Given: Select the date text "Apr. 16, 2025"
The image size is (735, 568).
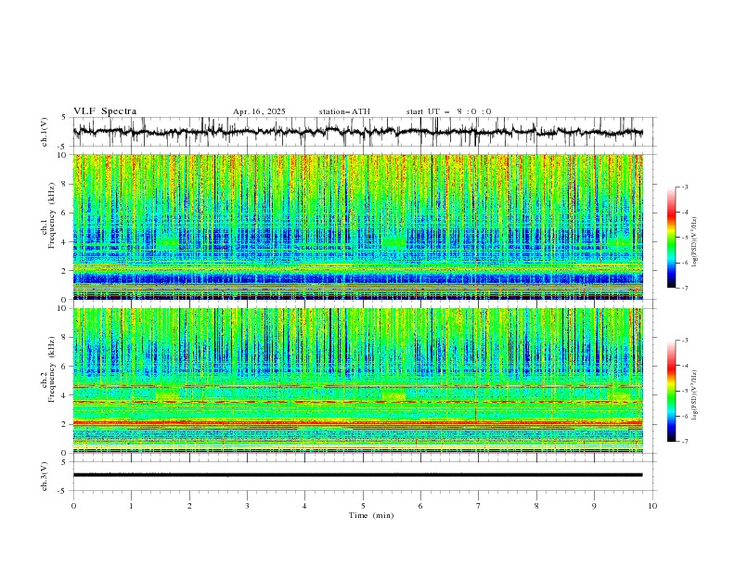Looking at the screenshot, I should coord(259,111).
